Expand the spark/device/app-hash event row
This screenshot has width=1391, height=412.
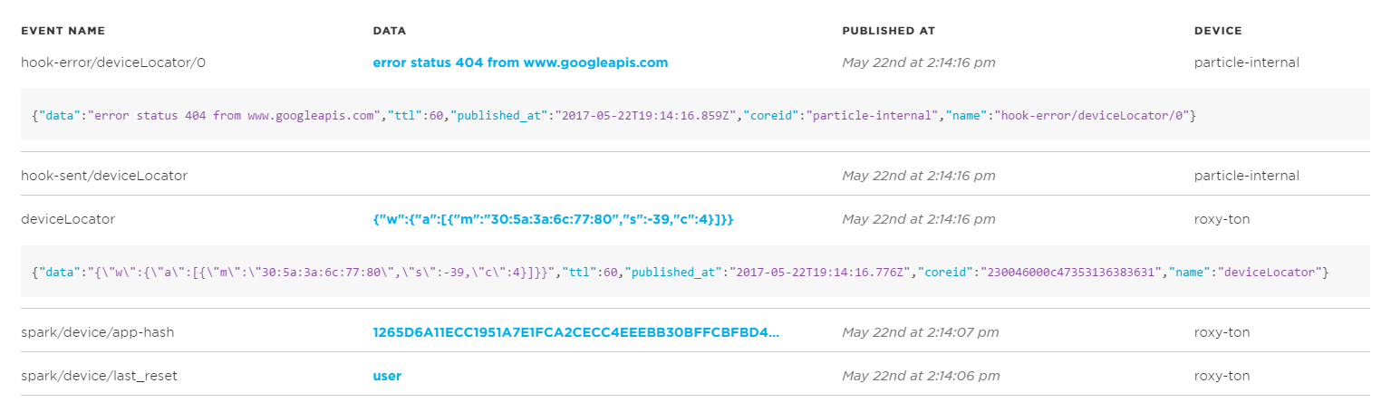[x=97, y=332]
